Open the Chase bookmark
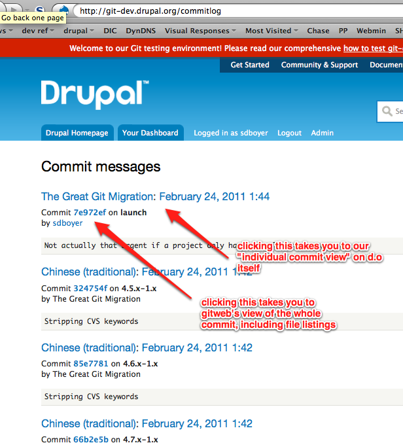This screenshot has width=403, height=443. point(318,31)
